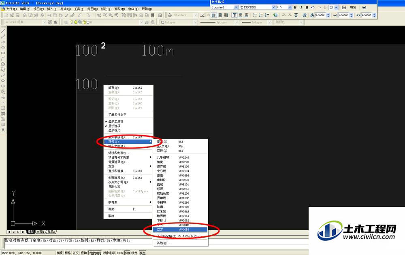Apply uppercase lettered list formatting

click(267, 15)
